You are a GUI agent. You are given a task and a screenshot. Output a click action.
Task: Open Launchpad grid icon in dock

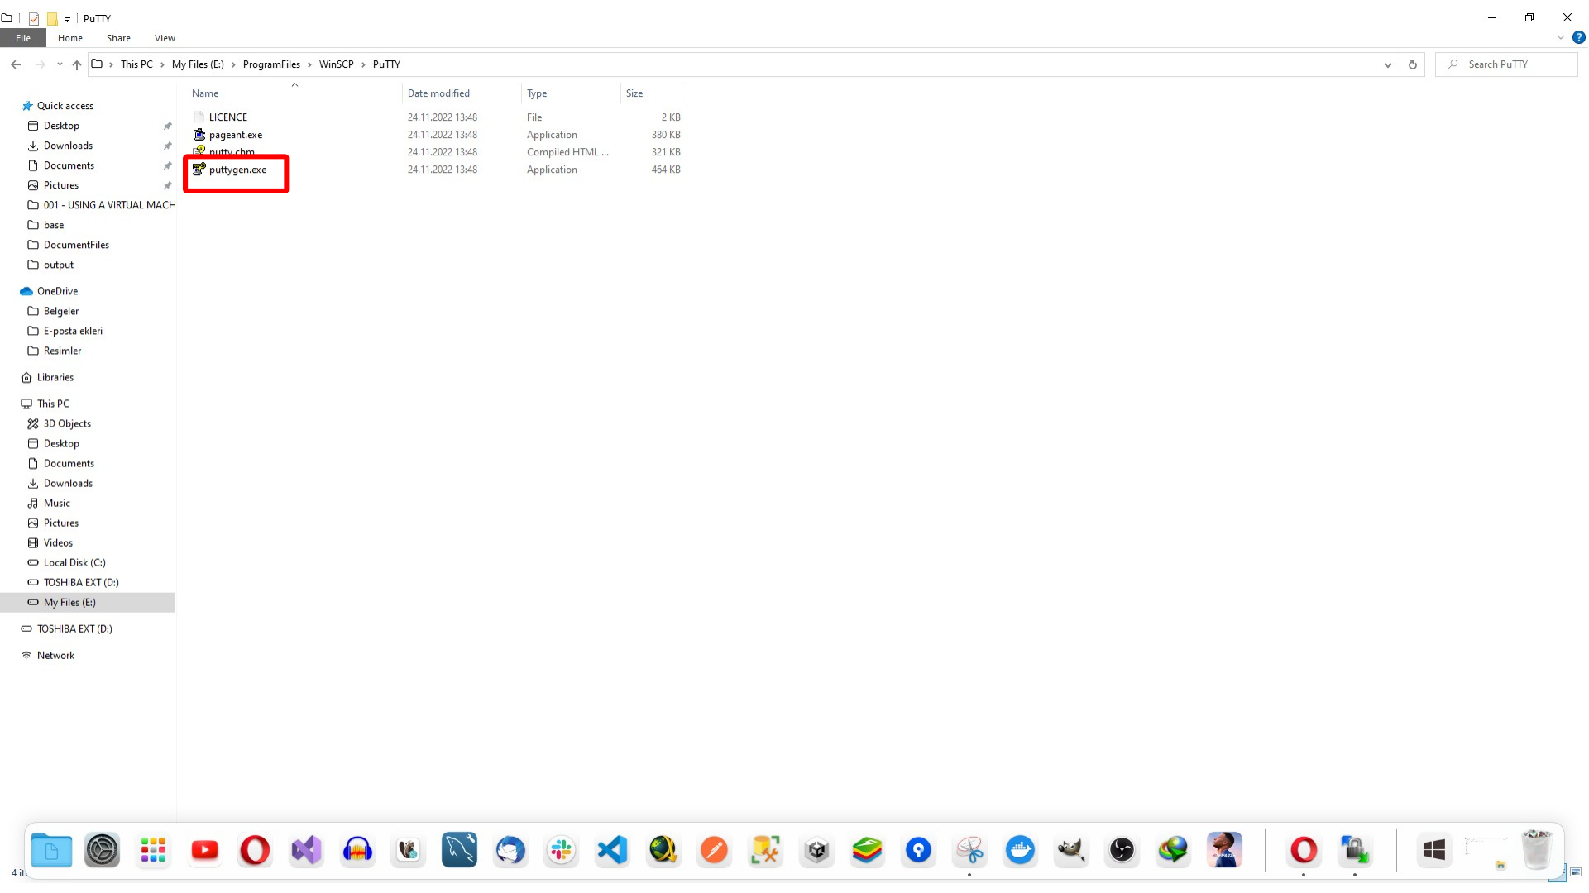(153, 850)
